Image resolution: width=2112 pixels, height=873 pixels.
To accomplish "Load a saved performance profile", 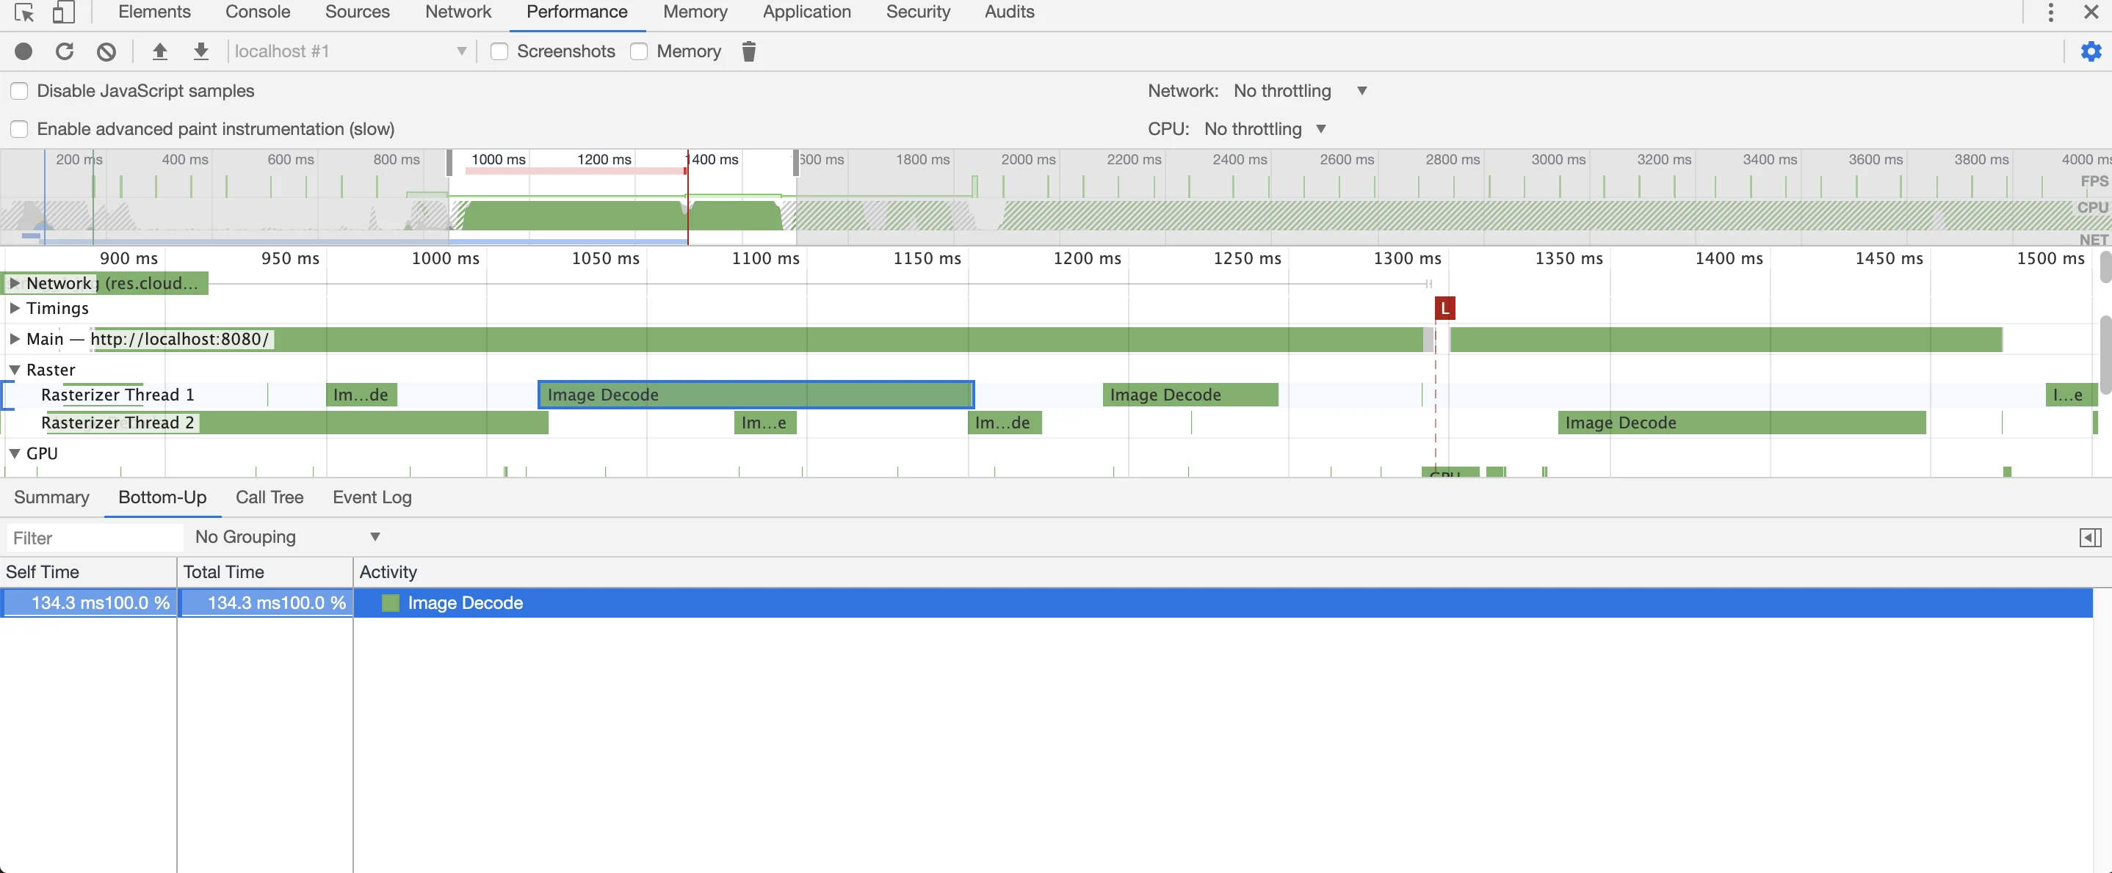I will click(x=159, y=51).
